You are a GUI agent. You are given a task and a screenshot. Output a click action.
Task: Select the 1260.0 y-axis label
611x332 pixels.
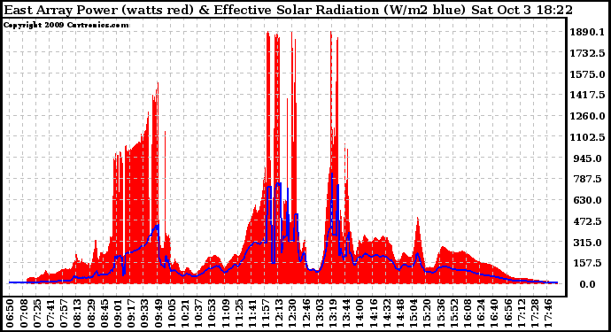(587, 116)
